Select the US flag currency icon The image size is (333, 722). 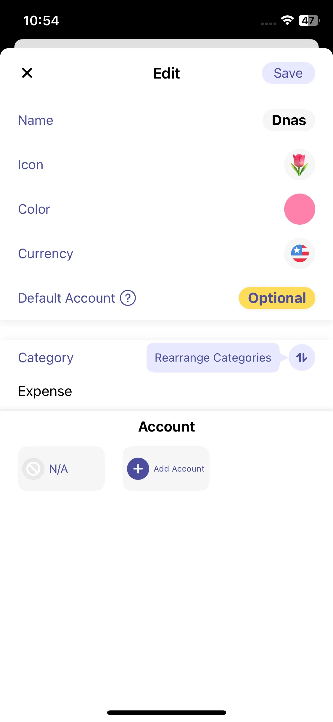click(x=299, y=254)
